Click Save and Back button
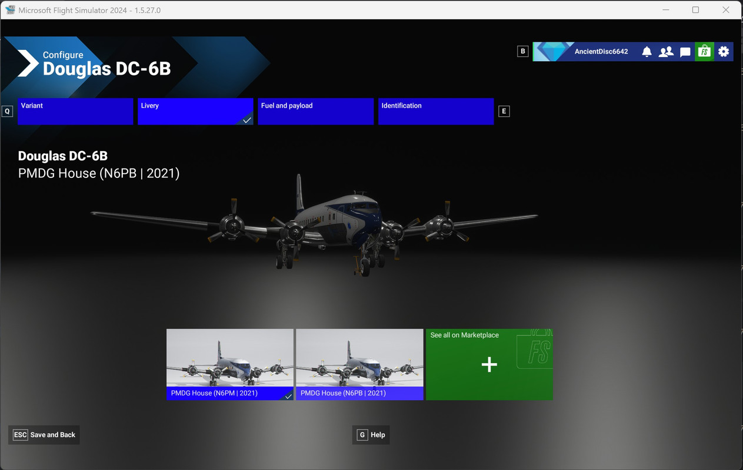 [44, 435]
